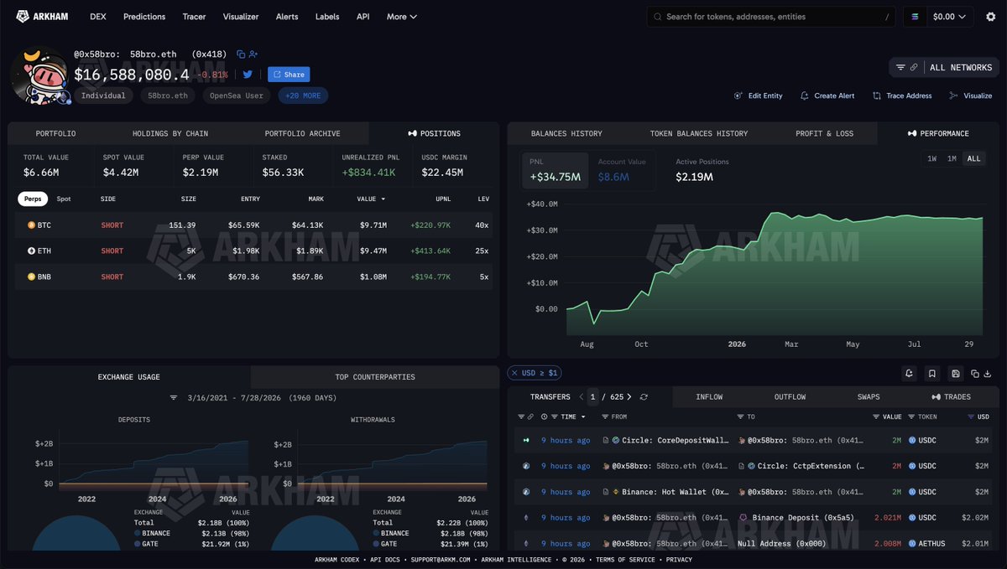Image resolution: width=1007 pixels, height=569 pixels.
Task: Click the follow entity icon
Action: point(253,54)
